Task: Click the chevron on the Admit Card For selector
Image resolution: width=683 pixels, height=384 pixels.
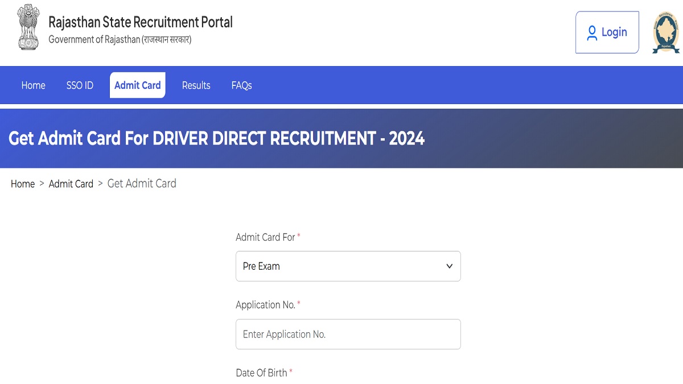Action: [x=449, y=266]
